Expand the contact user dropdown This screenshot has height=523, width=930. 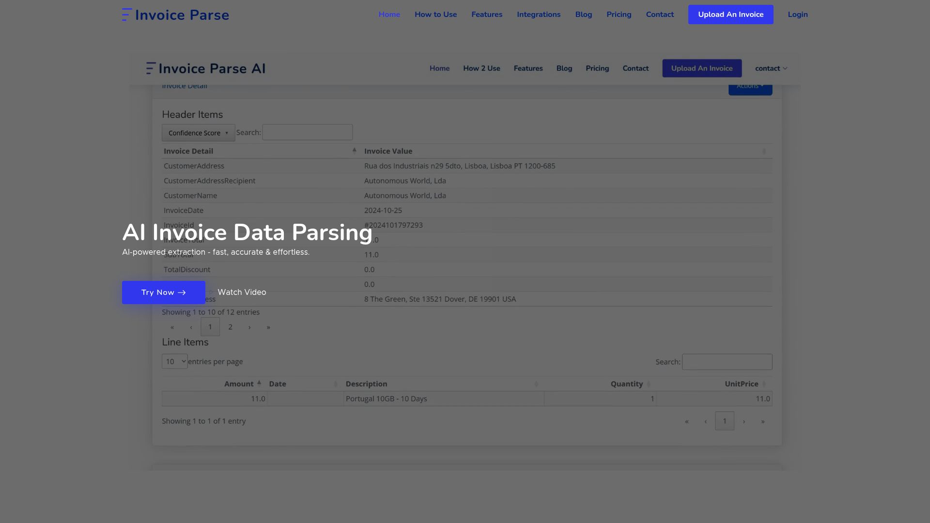[x=771, y=68]
